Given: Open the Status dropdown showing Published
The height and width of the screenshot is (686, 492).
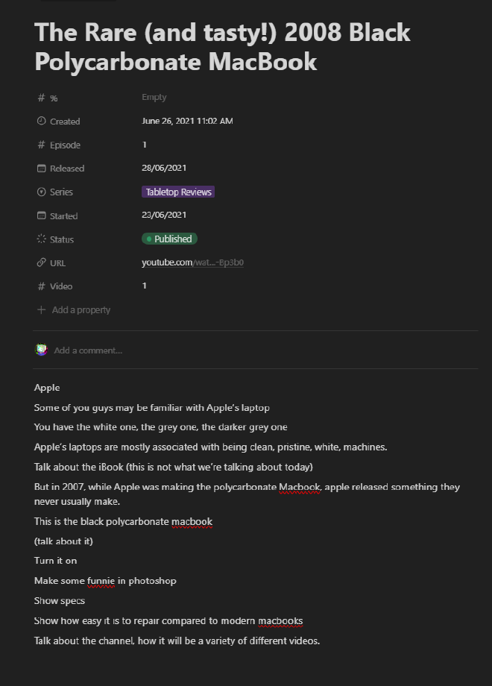Looking at the screenshot, I should [169, 239].
